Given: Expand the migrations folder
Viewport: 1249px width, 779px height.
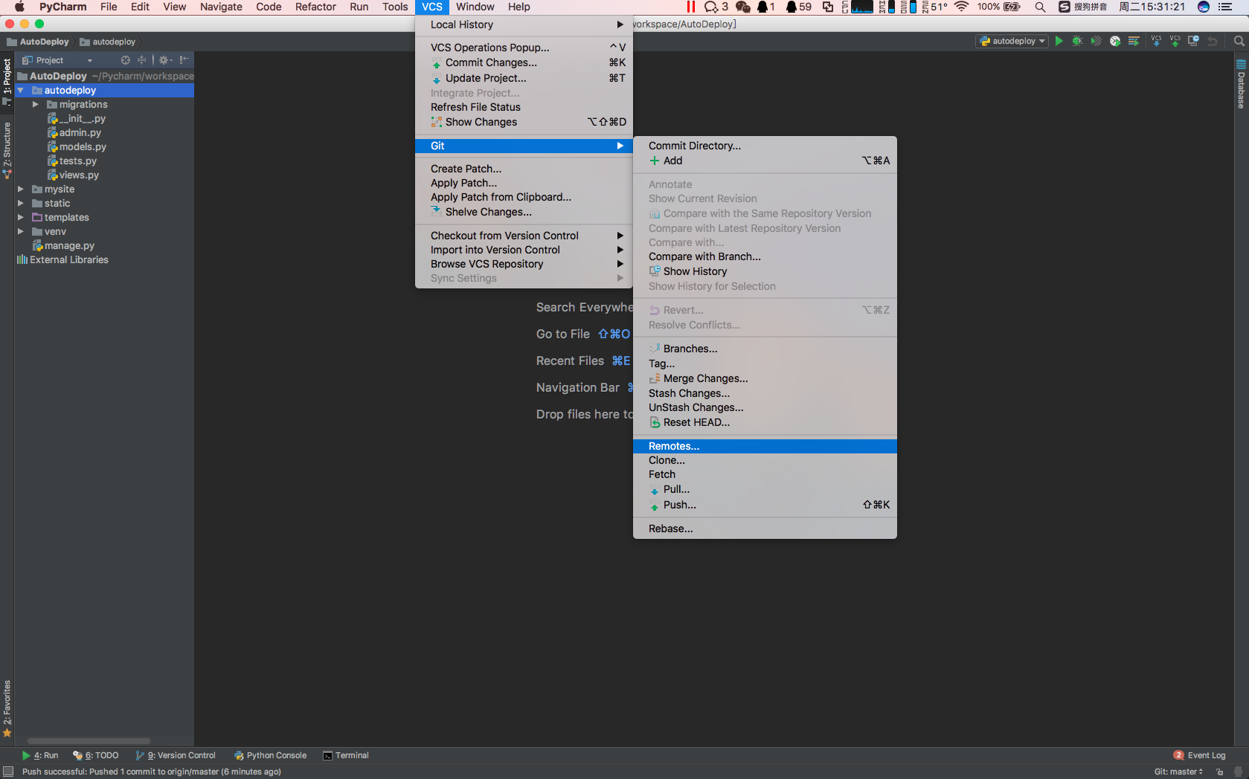Looking at the screenshot, I should (x=35, y=104).
